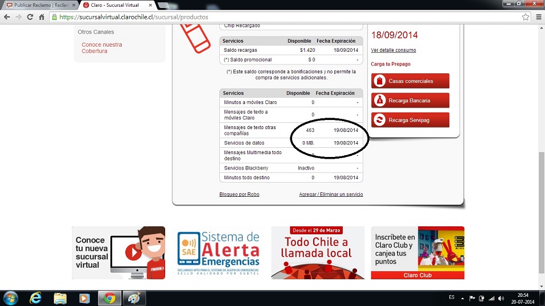Click the 'Inactivo' status value
This screenshot has height=306, width=545.
click(306, 168)
